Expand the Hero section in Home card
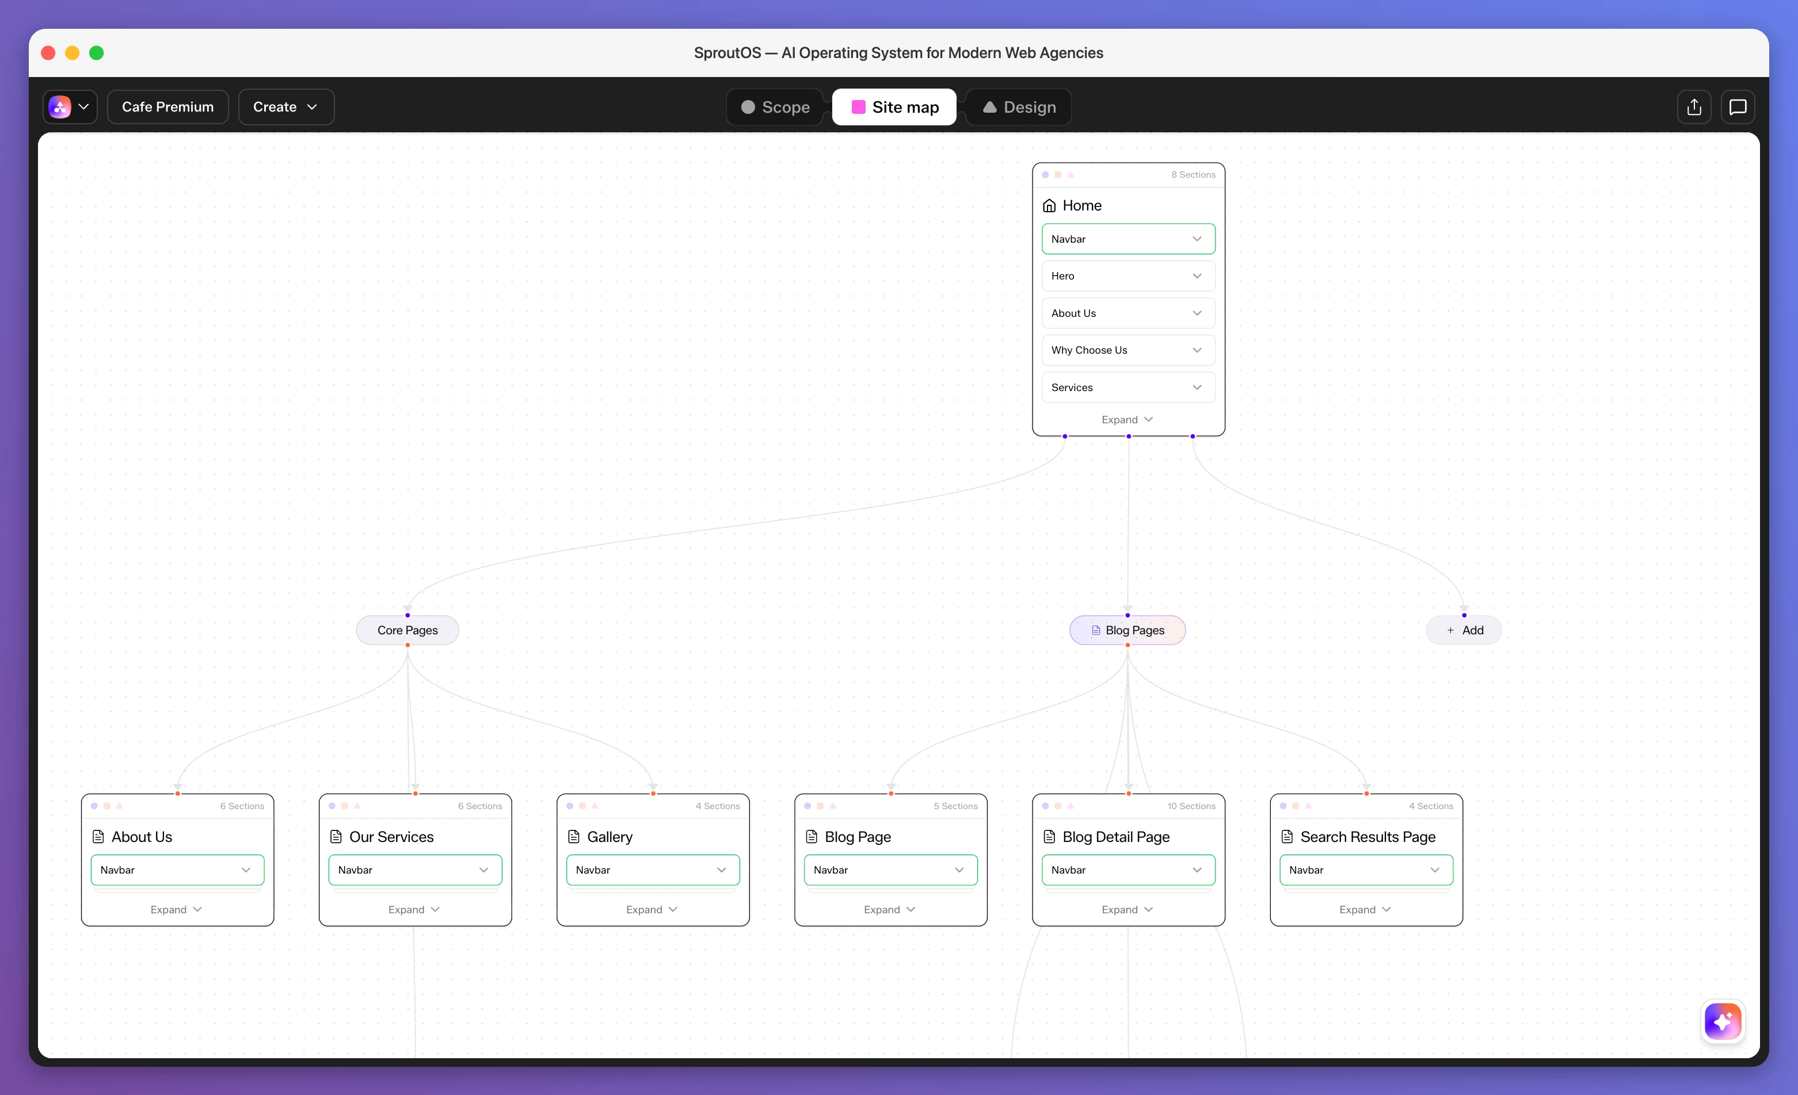 tap(1129, 276)
